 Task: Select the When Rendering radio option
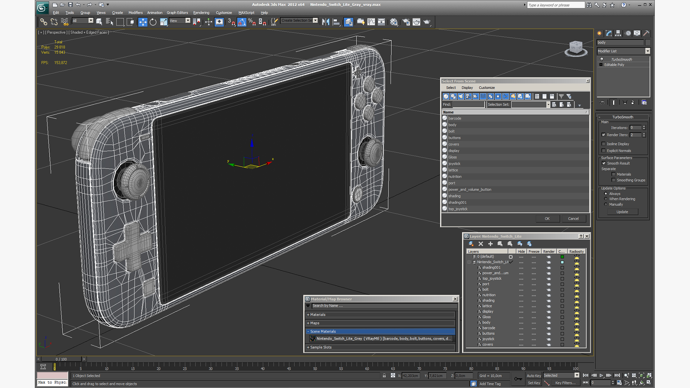(606, 199)
